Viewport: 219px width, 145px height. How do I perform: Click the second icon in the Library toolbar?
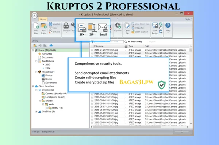point(40,45)
